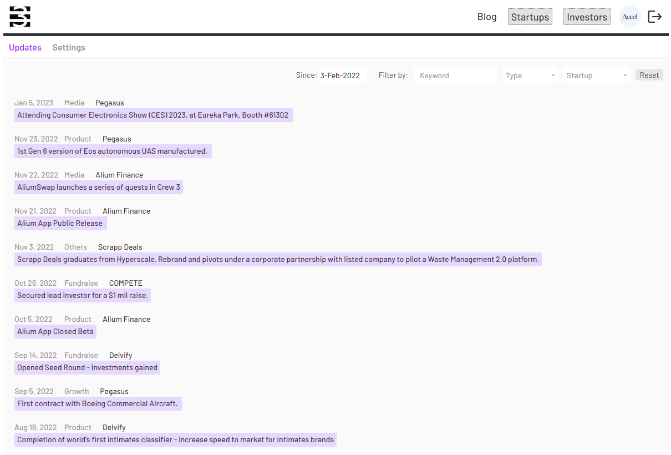Click the Nov 3, 2022 date
This screenshot has height=455, width=671.
34,247
